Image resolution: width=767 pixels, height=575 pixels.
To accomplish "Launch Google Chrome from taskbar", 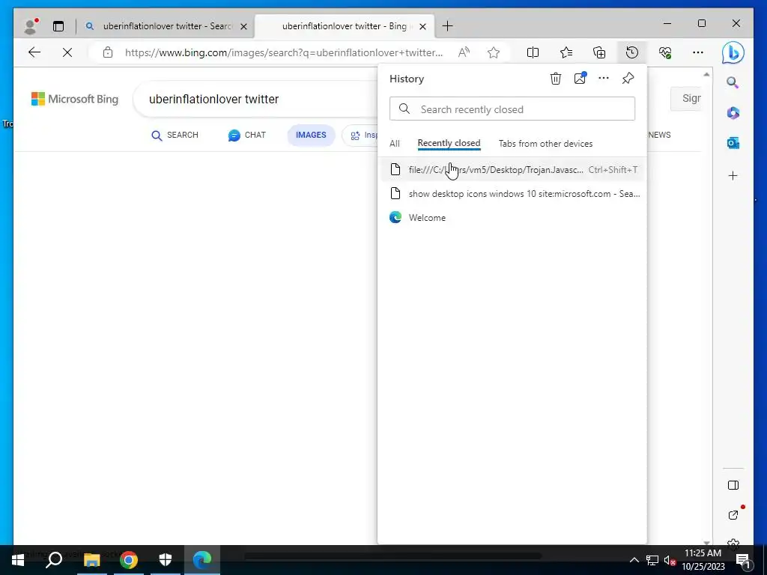I will (x=129, y=560).
